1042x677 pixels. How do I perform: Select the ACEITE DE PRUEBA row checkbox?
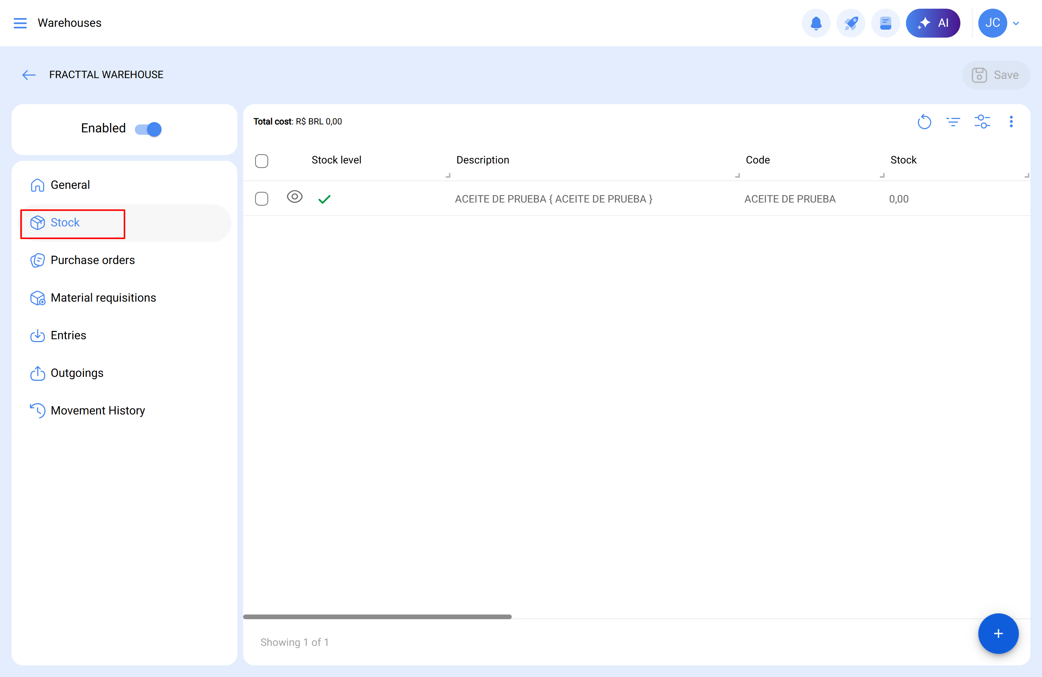[261, 199]
